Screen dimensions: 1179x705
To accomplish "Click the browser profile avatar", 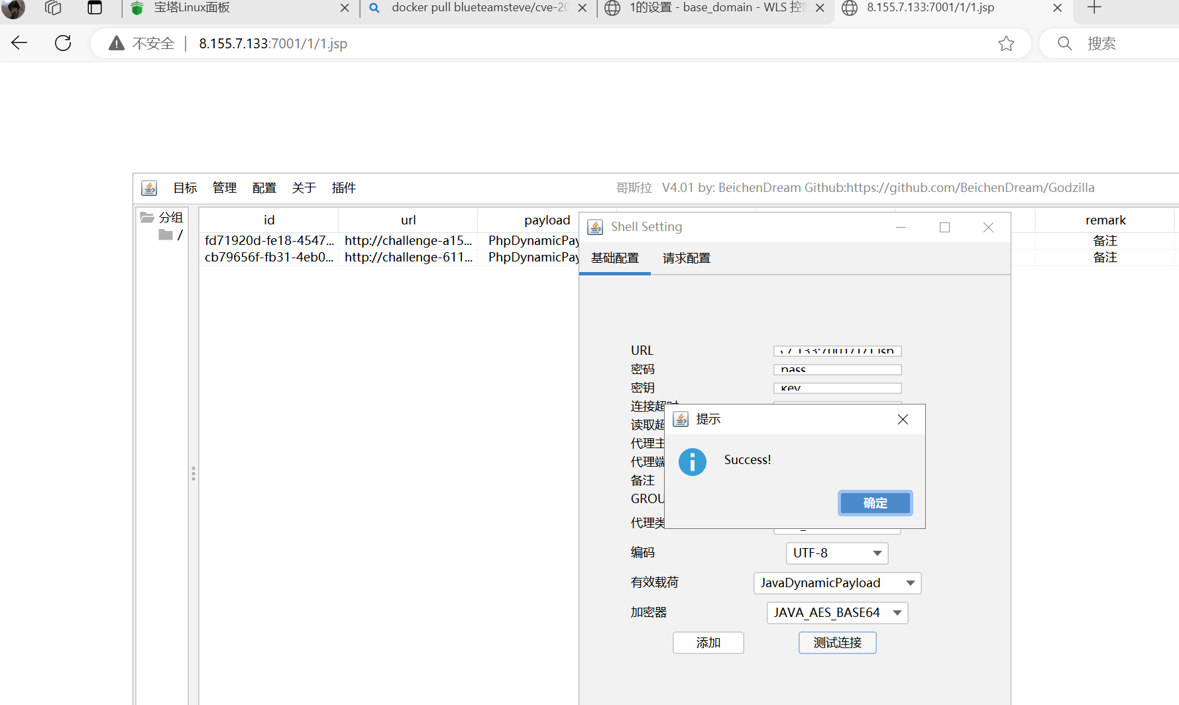I will coord(13,7).
